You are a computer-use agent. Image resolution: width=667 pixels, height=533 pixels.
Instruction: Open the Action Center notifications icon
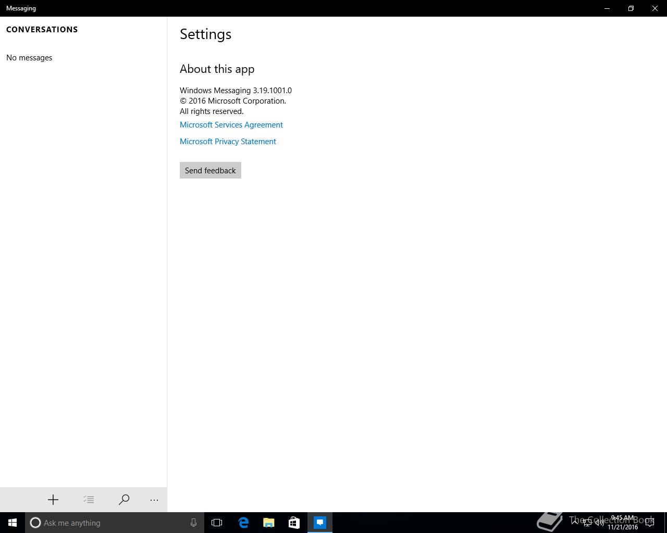649,523
